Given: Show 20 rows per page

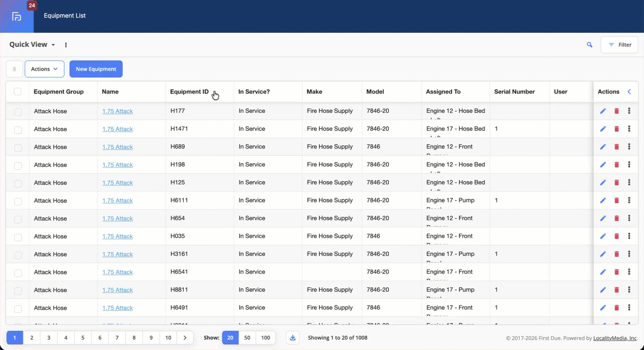Looking at the screenshot, I should (230, 338).
